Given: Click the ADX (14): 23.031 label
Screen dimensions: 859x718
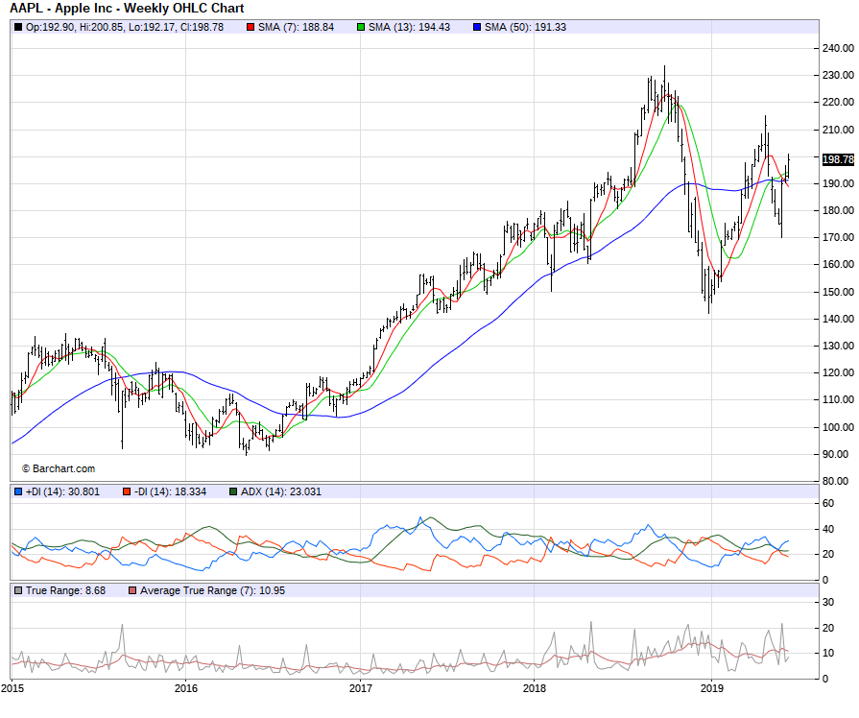Looking at the screenshot, I should click(x=280, y=491).
